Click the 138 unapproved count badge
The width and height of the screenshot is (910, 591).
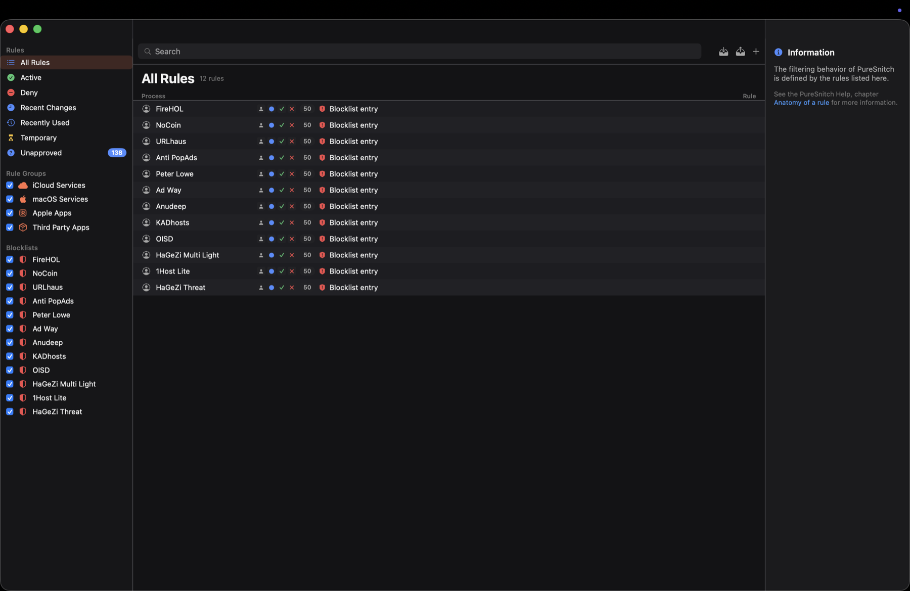tap(117, 153)
